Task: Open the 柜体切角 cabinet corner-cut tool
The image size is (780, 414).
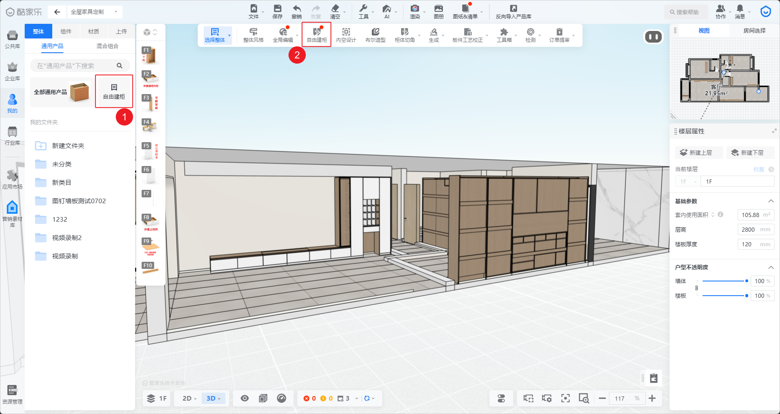Action: pyautogui.click(x=404, y=35)
